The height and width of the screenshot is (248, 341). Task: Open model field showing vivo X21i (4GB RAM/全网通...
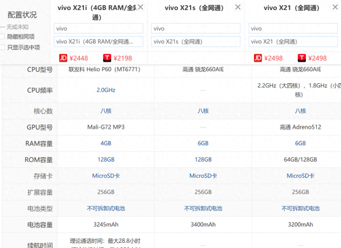click(99, 41)
